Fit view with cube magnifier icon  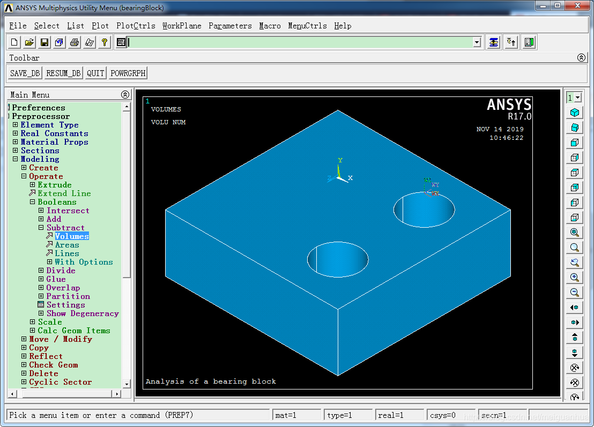575,233
